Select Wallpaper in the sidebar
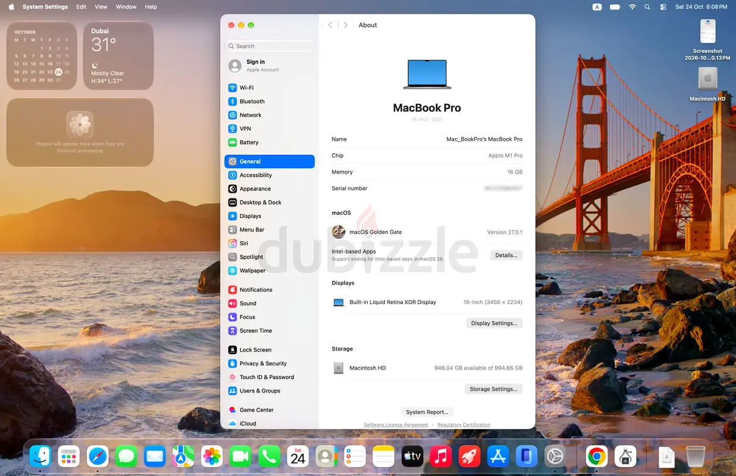This screenshot has width=736, height=476. pyautogui.click(x=270, y=271)
